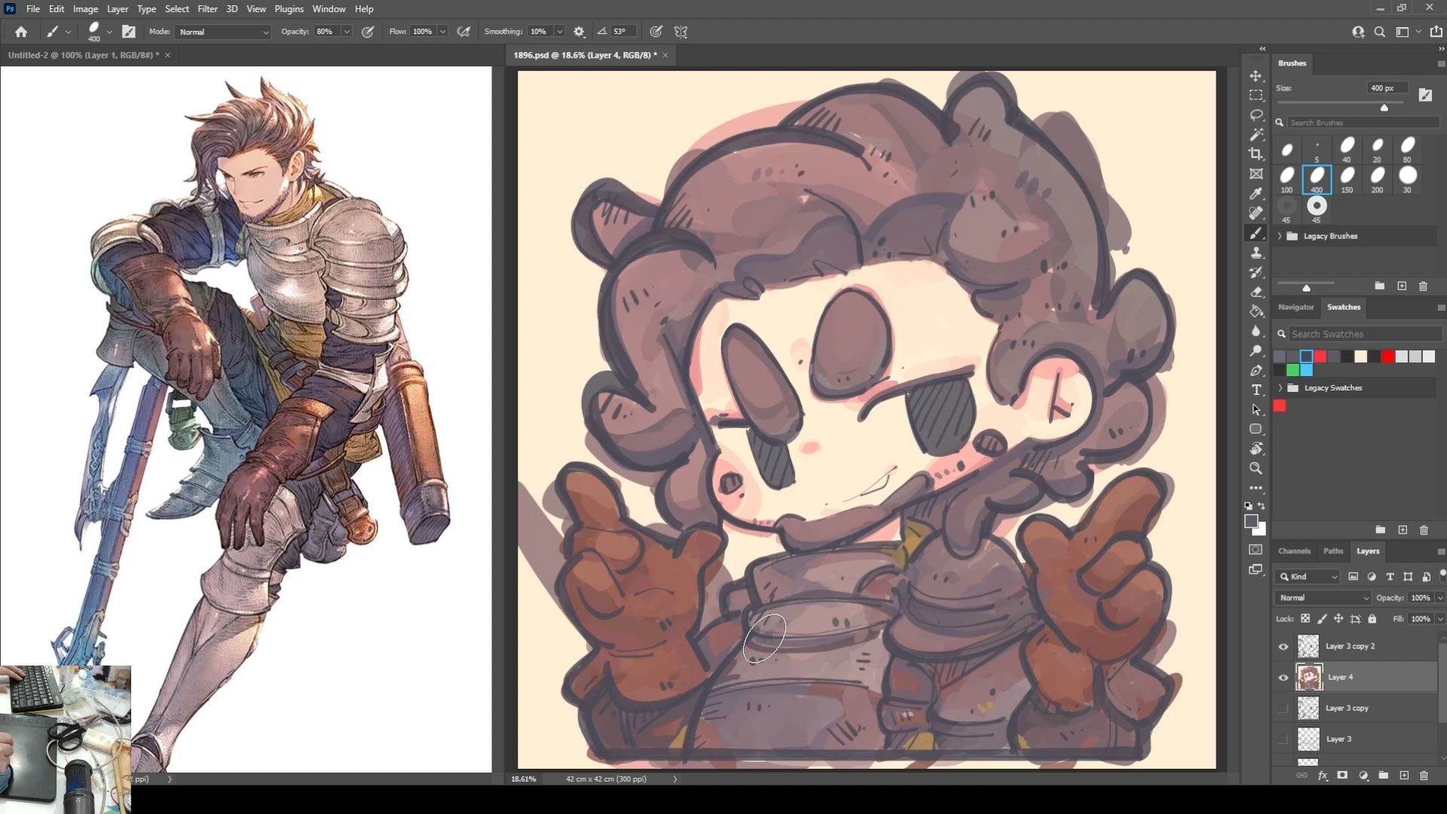
Task: Select the Path Selection tool
Action: 1256,410
